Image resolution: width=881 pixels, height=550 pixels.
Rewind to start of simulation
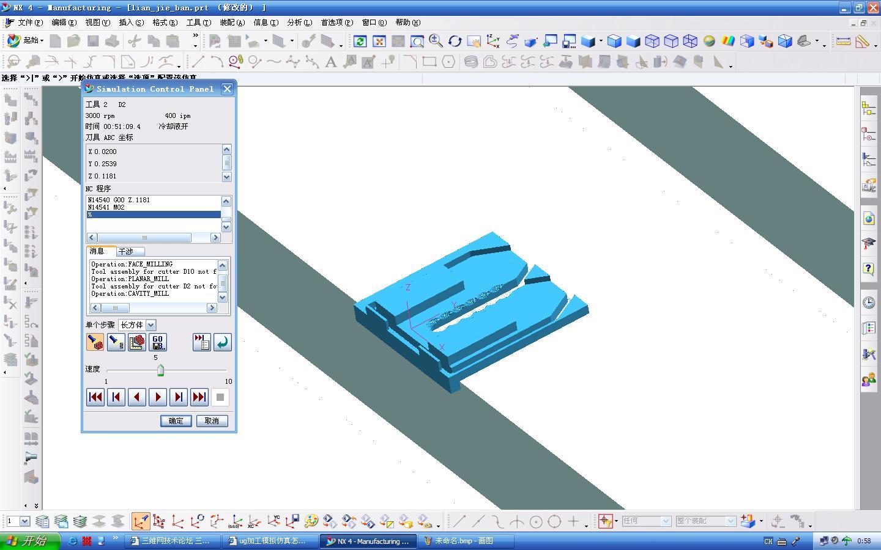point(95,397)
